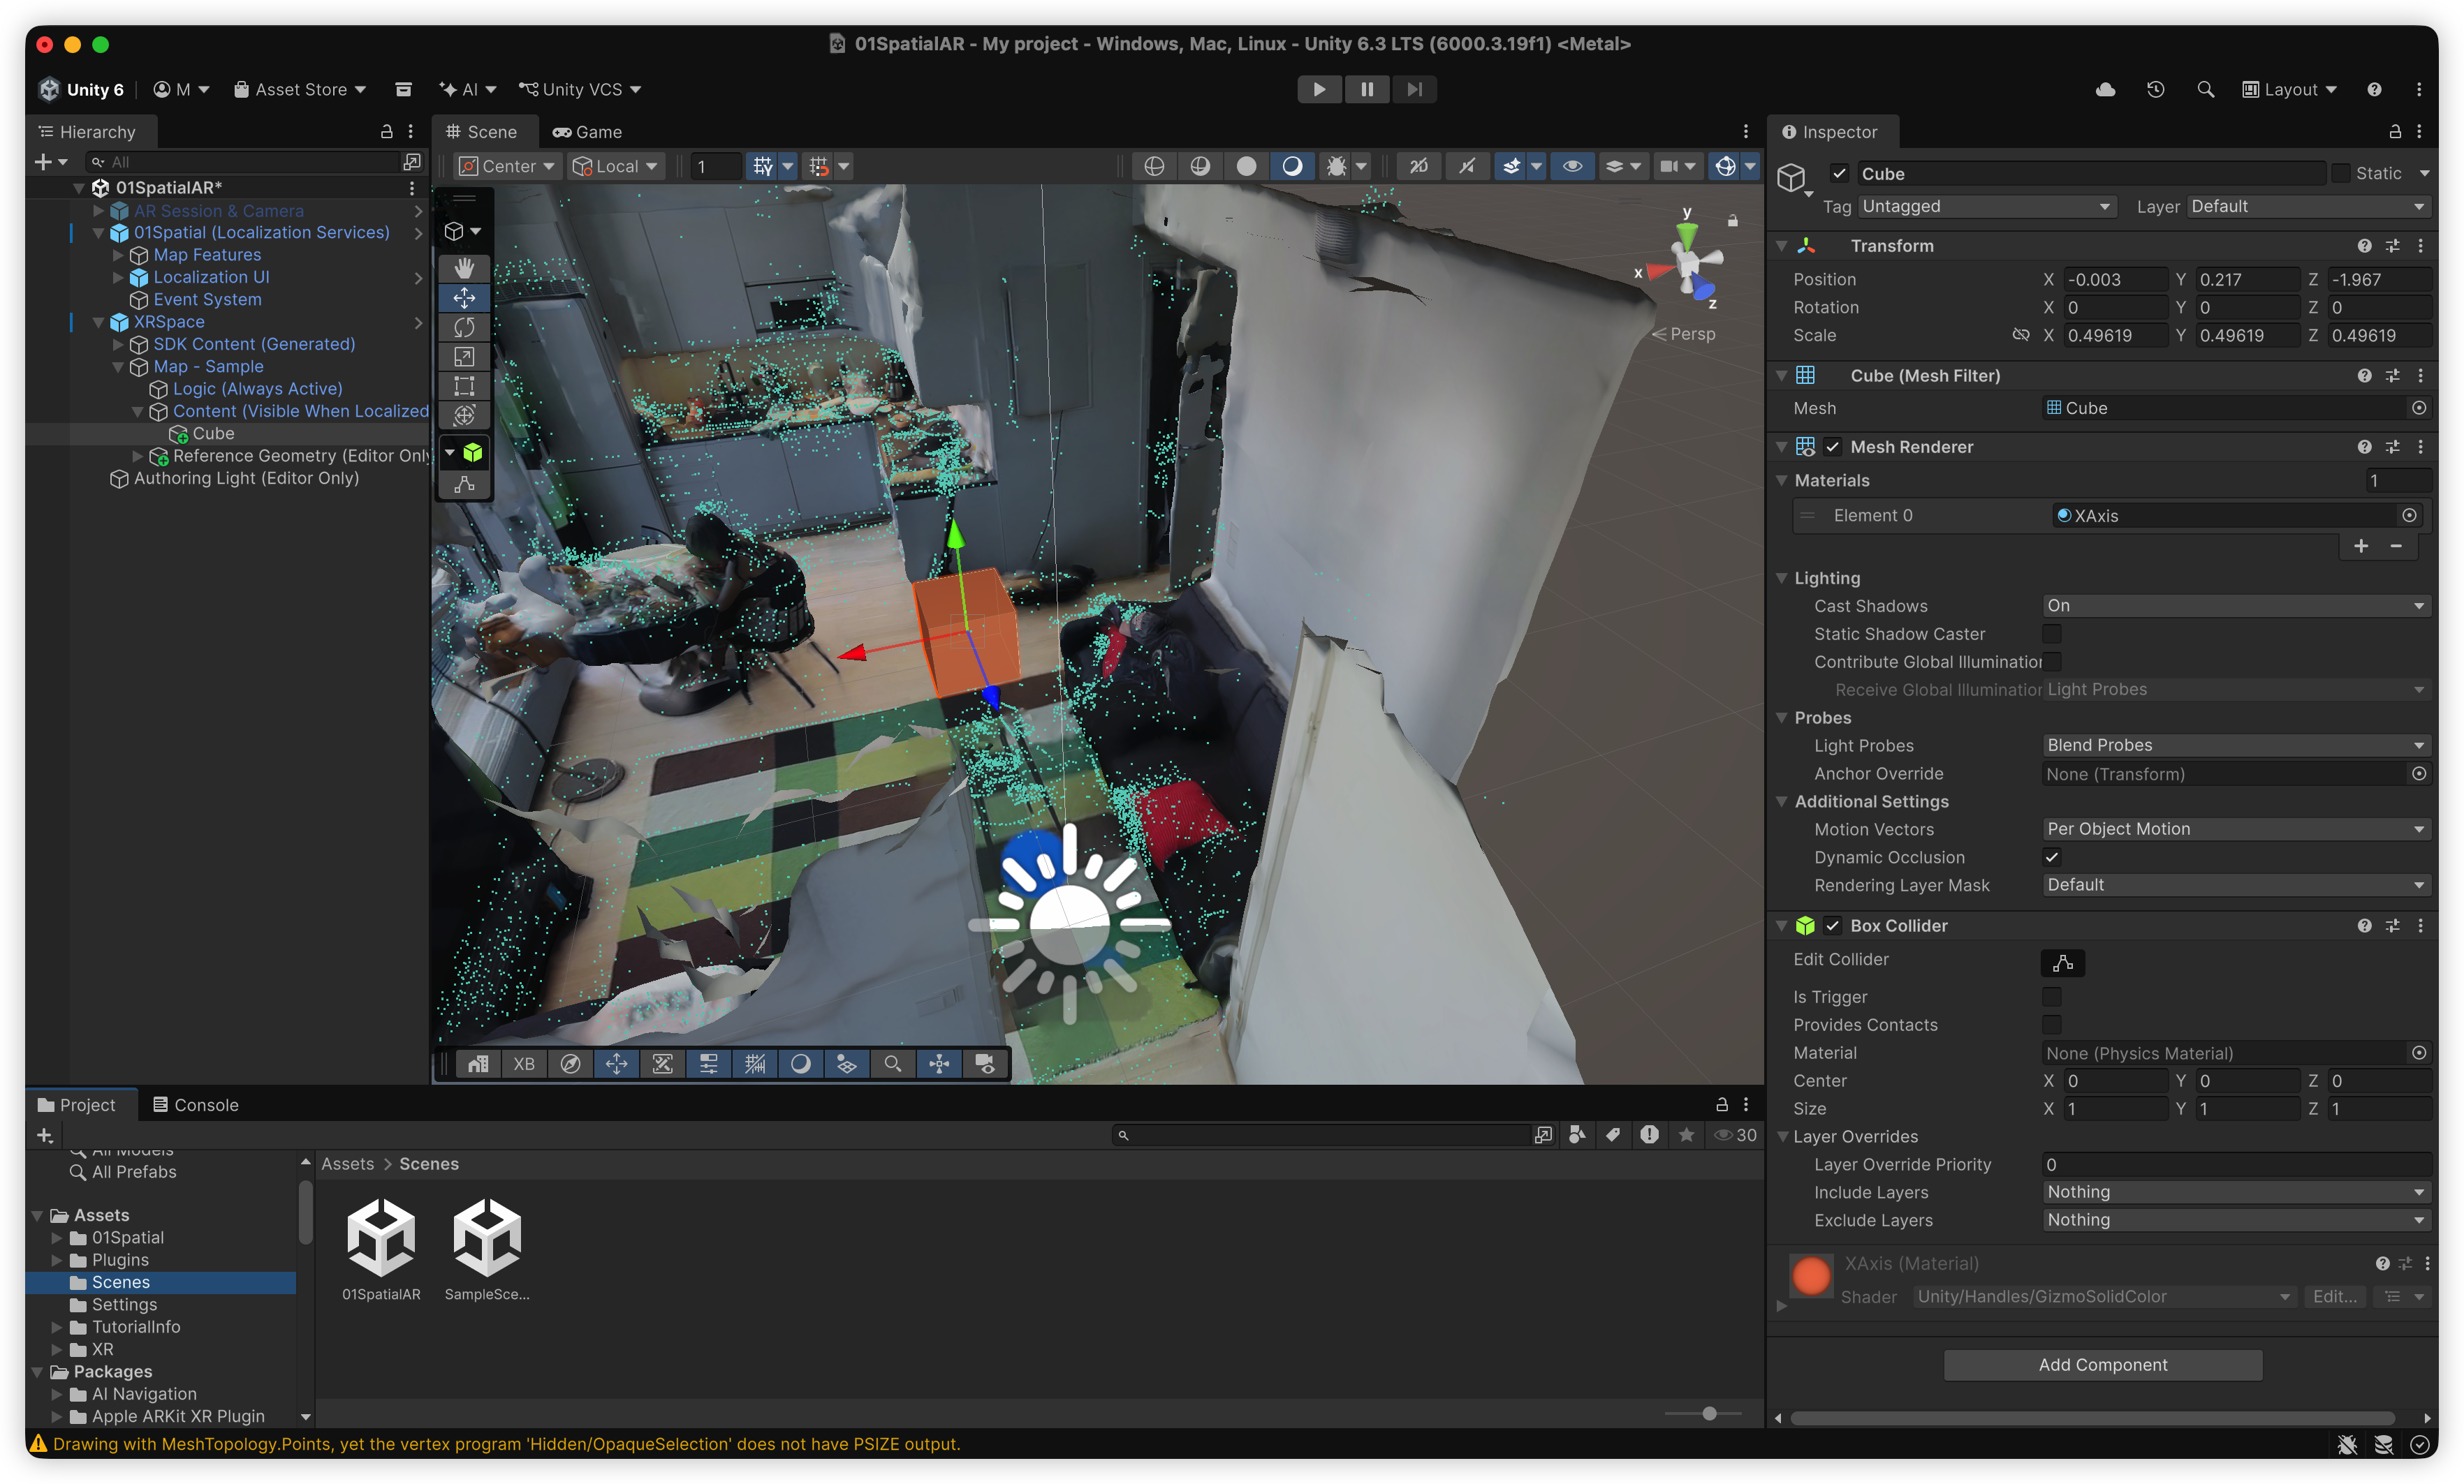Toggle scene lighting button in Scene toolbar
The height and width of the screenshot is (1484, 2464).
(x=1292, y=166)
